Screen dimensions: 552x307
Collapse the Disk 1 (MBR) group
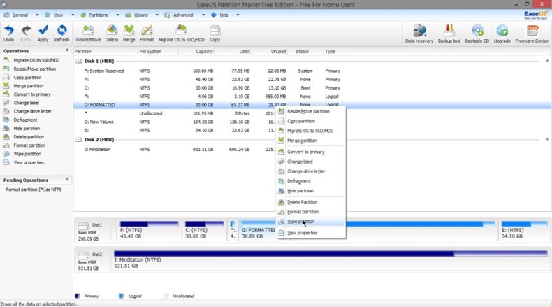[x=546, y=61]
